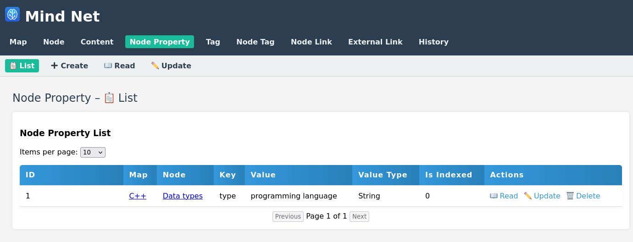Select the Node Property menu item
The image size is (633, 242).
click(x=160, y=42)
